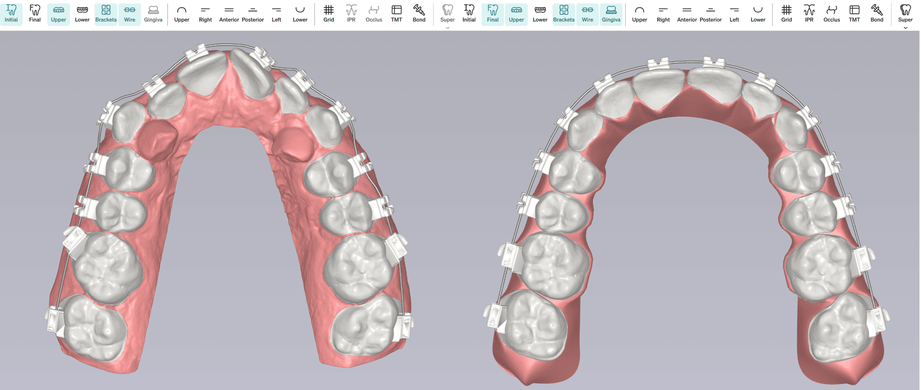Select the Upper occlusal arc view in the right pane
Viewport: 921px width, 390px height.
coord(639,13)
